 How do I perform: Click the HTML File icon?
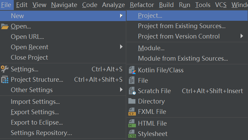tap(132, 124)
